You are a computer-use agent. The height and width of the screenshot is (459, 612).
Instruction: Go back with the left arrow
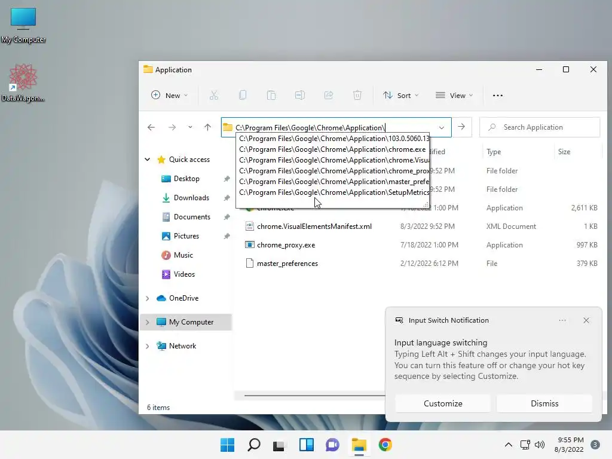151,127
